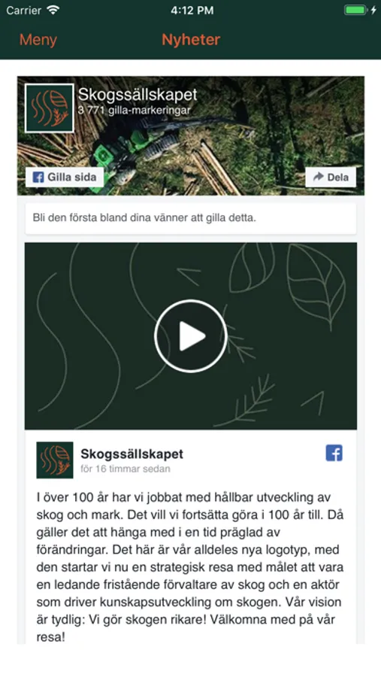This screenshot has height=677, width=381.
Task: Play the Skogssällskapet logo video
Action: (x=191, y=336)
